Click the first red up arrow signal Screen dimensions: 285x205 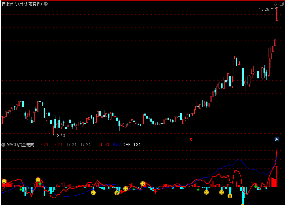(x=121, y=191)
